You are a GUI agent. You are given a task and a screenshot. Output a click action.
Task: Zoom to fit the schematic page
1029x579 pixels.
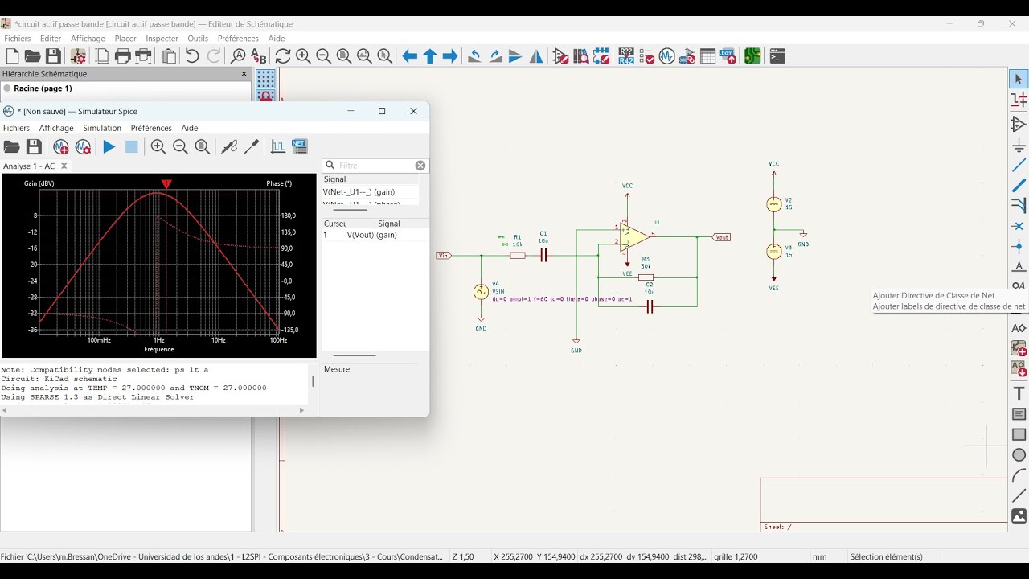[x=344, y=56]
